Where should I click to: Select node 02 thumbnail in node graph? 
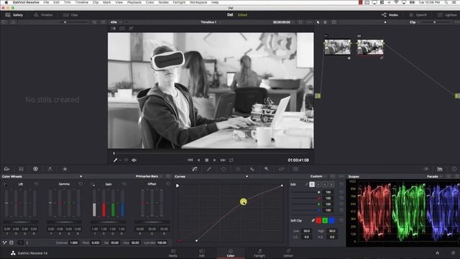(x=370, y=47)
